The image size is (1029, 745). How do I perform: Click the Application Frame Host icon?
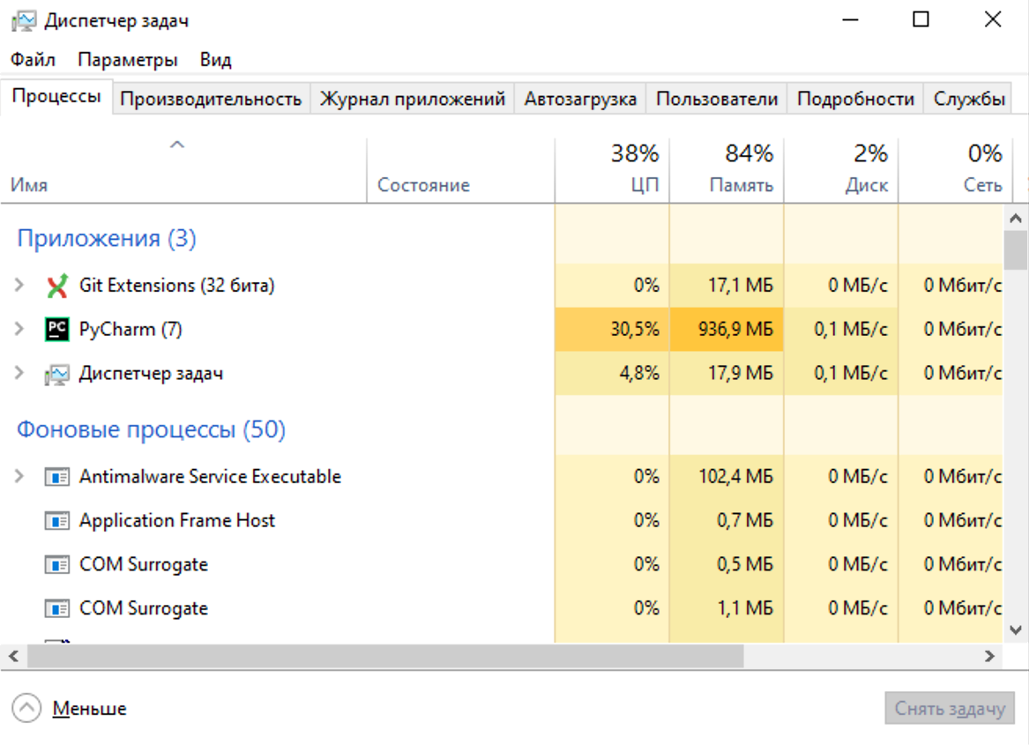point(57,521)
